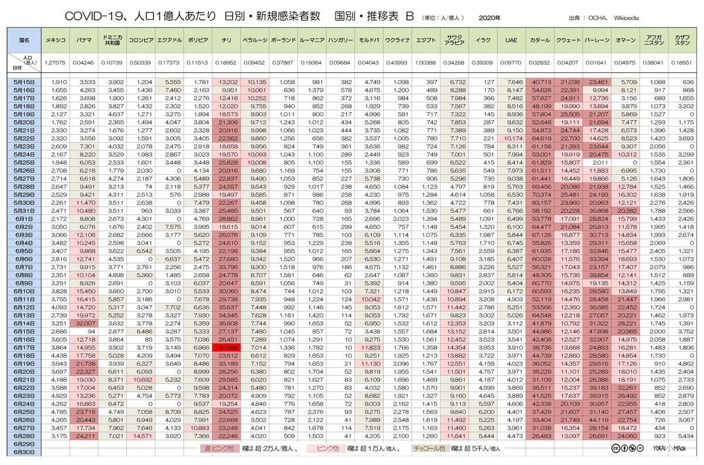Click the 6月1日 date row label
Image resolution: width=704 pixels, height=465 pixels.
[x=25, y=218]
